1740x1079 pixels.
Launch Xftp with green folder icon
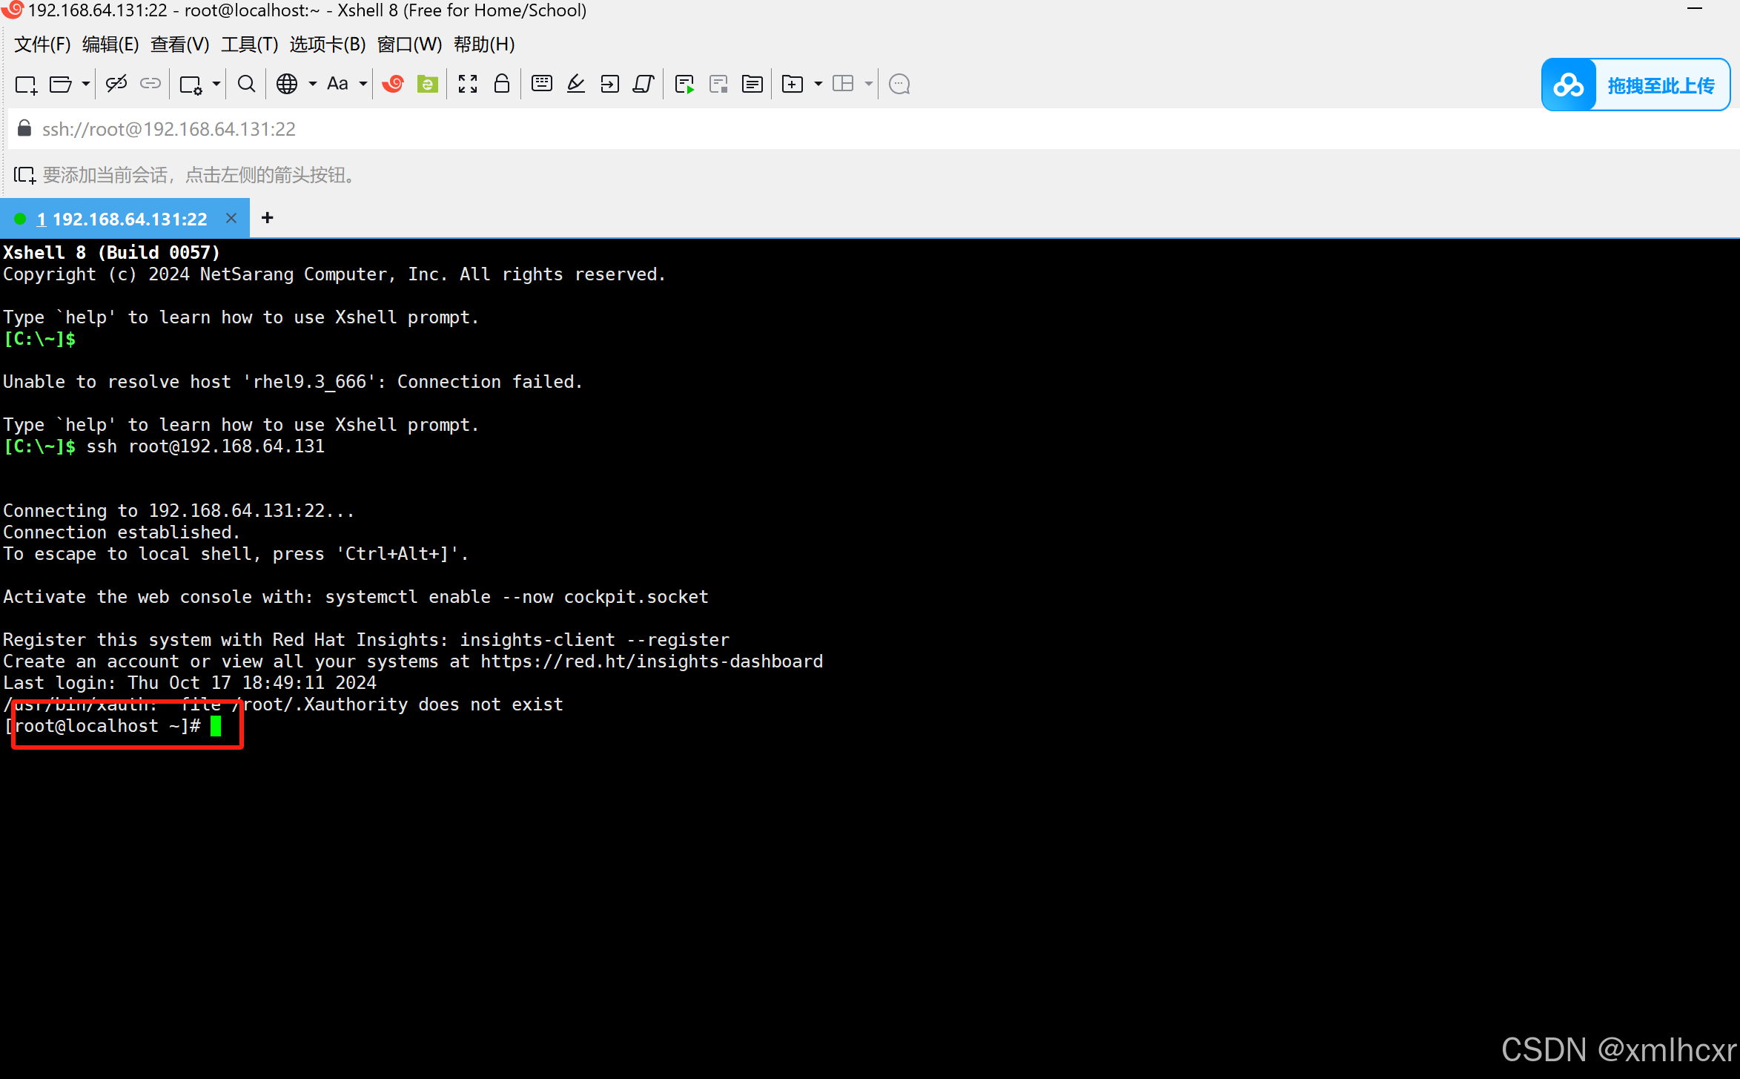(x=427, y=84)
